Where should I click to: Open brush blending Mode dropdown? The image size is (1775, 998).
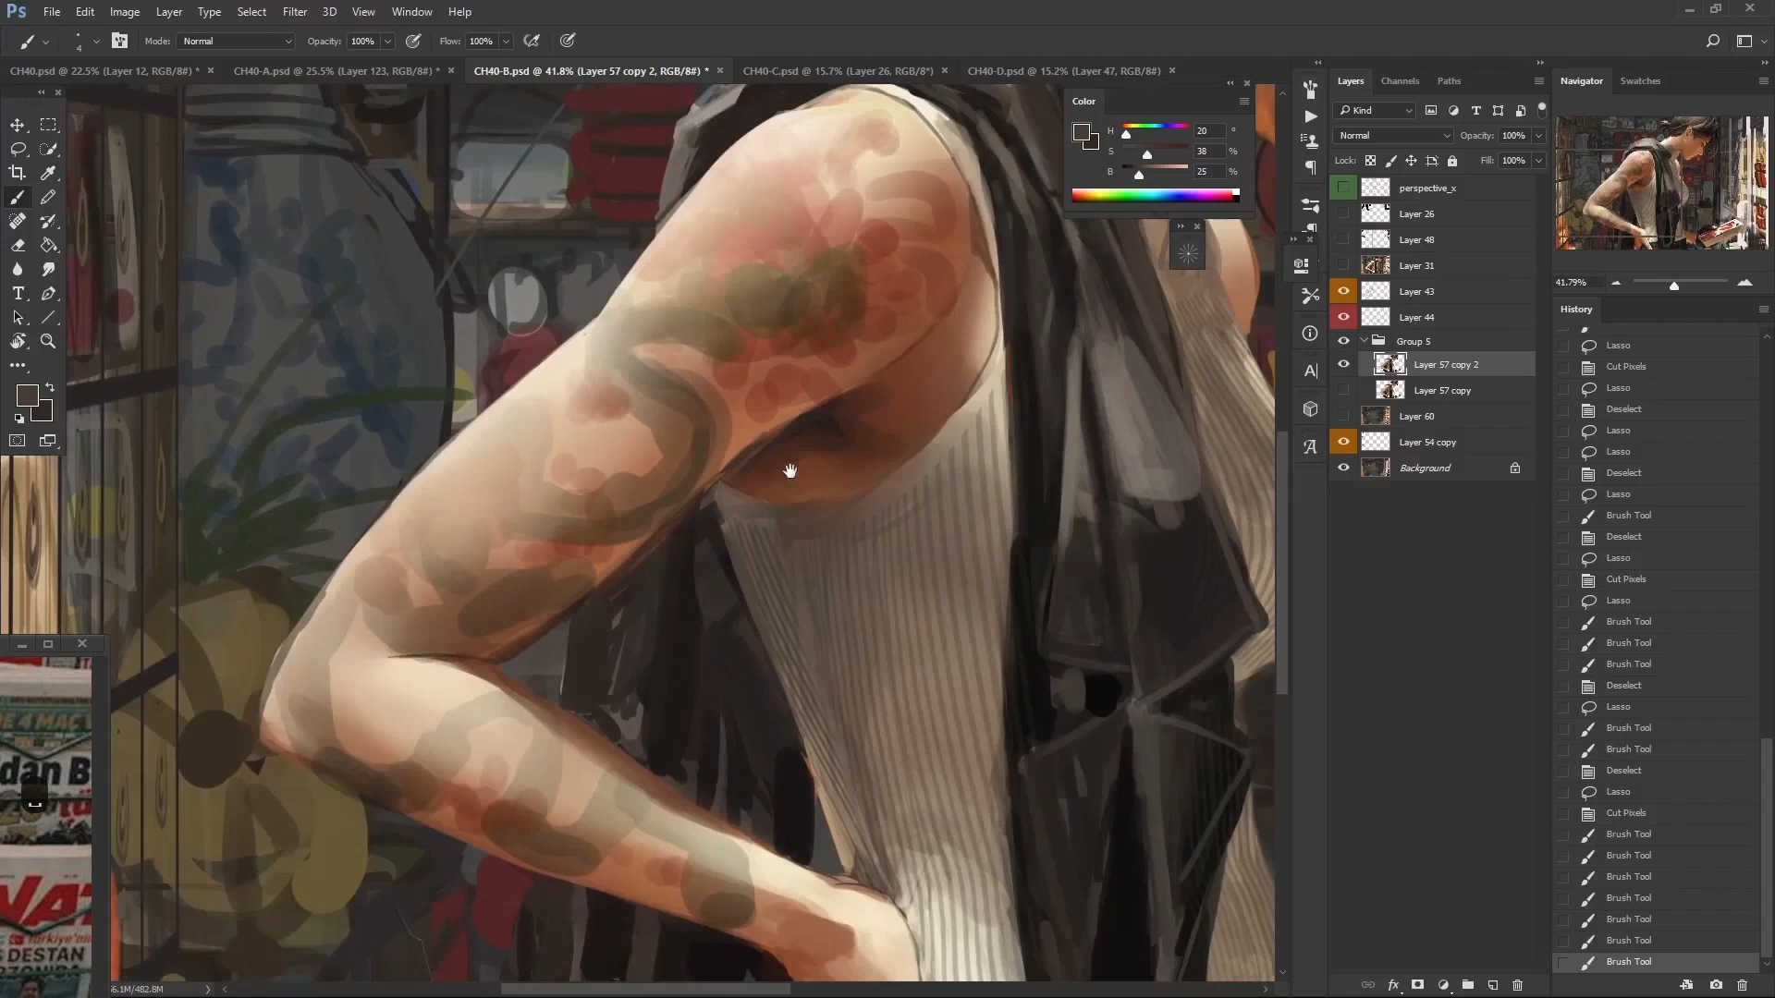click(x=237, y=42)
